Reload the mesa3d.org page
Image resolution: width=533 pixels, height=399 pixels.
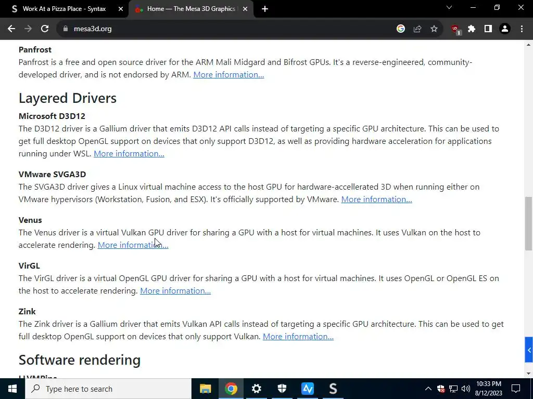pos(45,29)
